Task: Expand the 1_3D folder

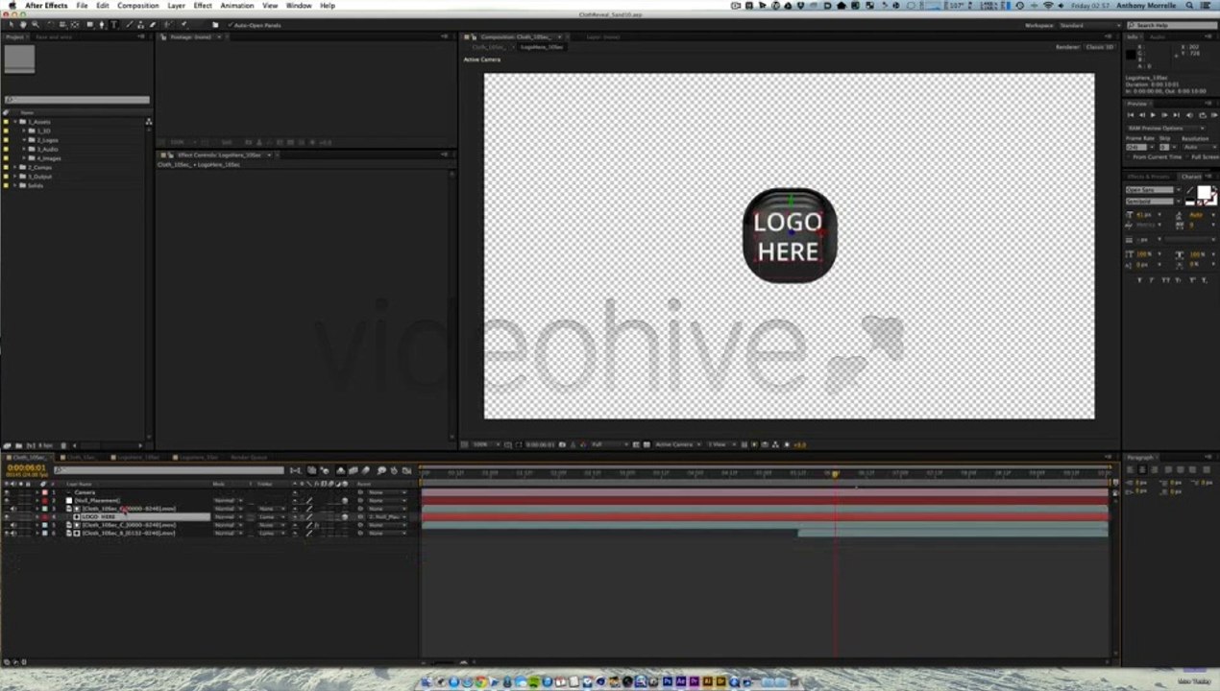Action: tap(24, 131)
